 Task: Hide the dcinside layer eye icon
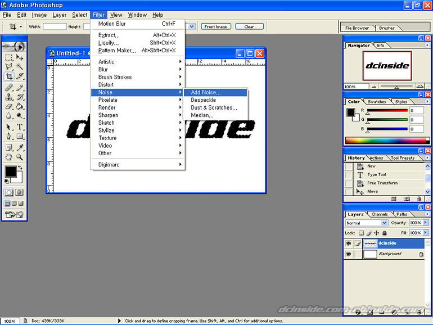pos(349,243)
